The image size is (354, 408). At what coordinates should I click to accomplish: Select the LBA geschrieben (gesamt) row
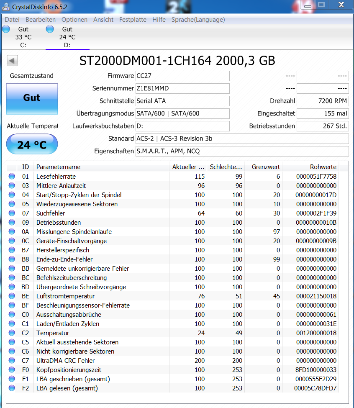pyautogui.click(x=173, y=379)
